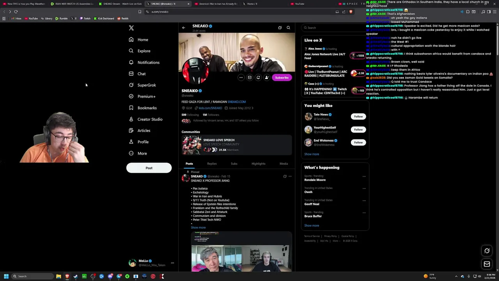Switch to the Media tab
The image size is (499, 281).
[283, 164]
